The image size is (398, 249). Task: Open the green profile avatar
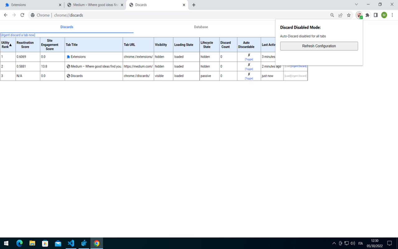click(384, 15)
